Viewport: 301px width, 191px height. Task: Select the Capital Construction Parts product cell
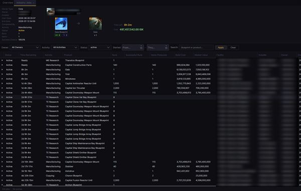[78, 65]
